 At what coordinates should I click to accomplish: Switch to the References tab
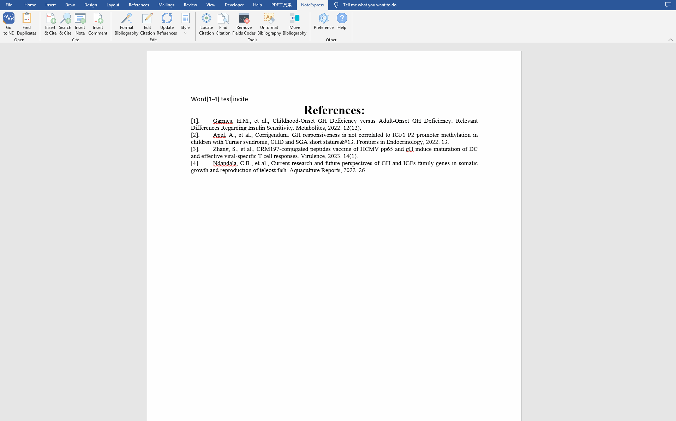pos(139,5)
